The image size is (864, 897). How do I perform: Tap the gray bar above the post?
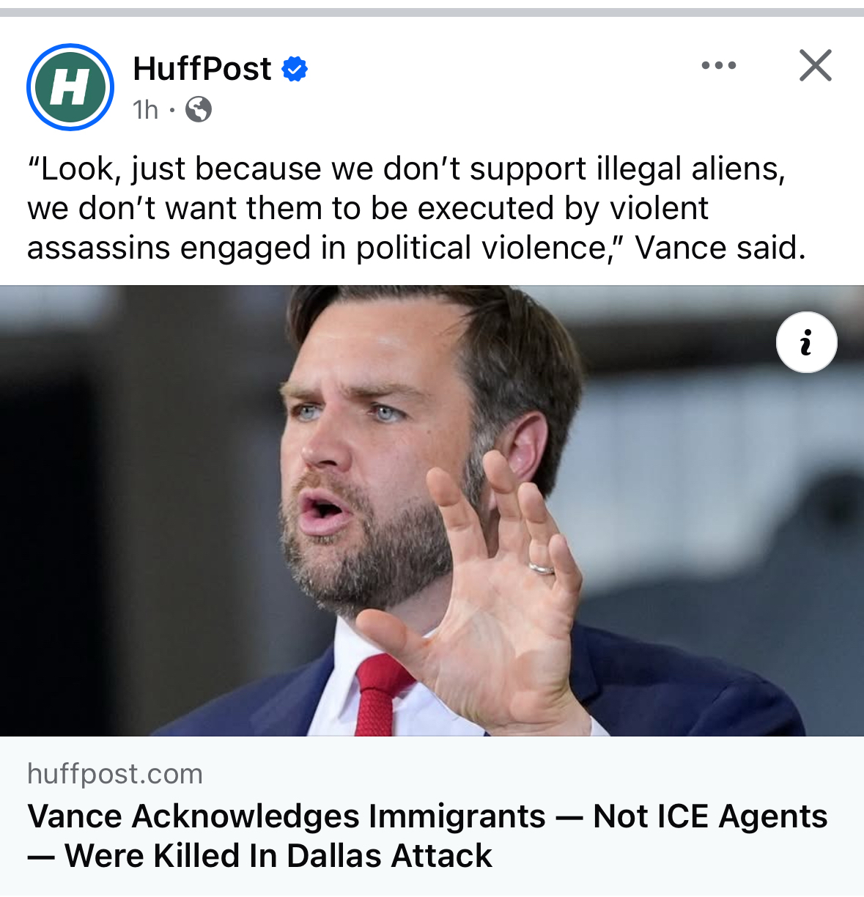tap(432, 12)
